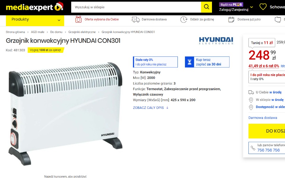Expand the Zaloguj/Zarejestruj account chevron

click(251, 7)
